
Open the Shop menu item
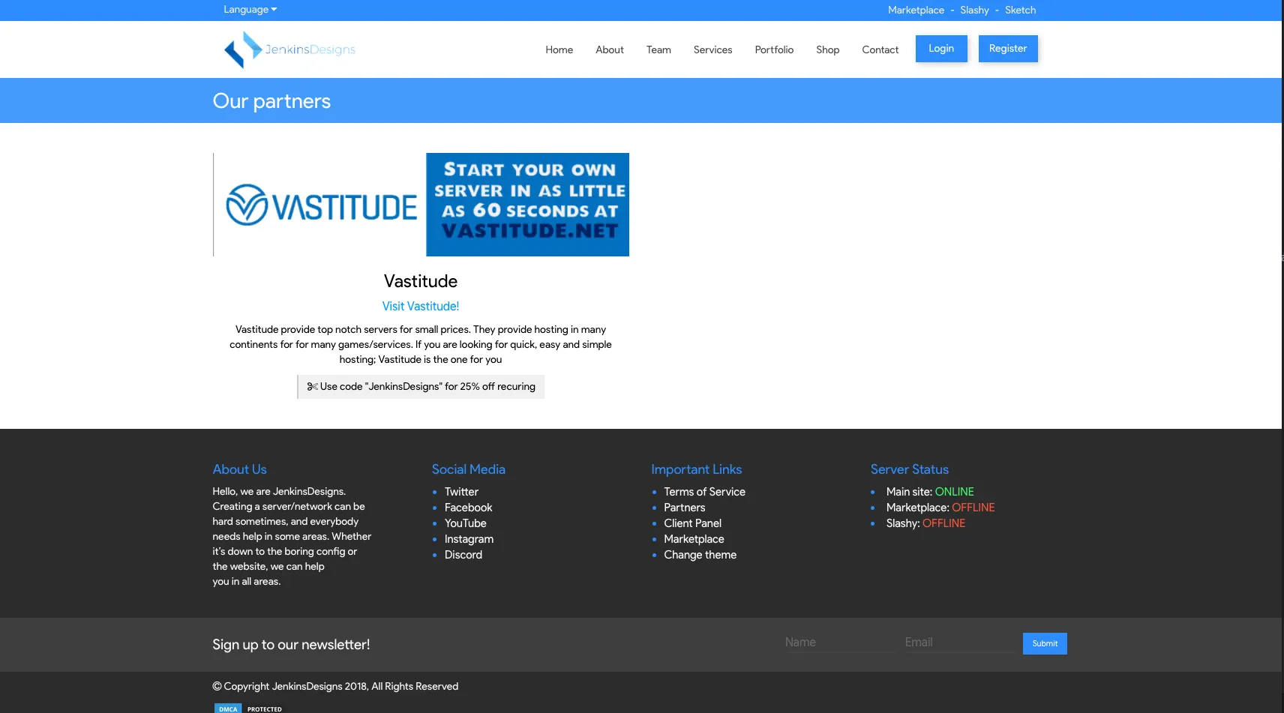827,49
